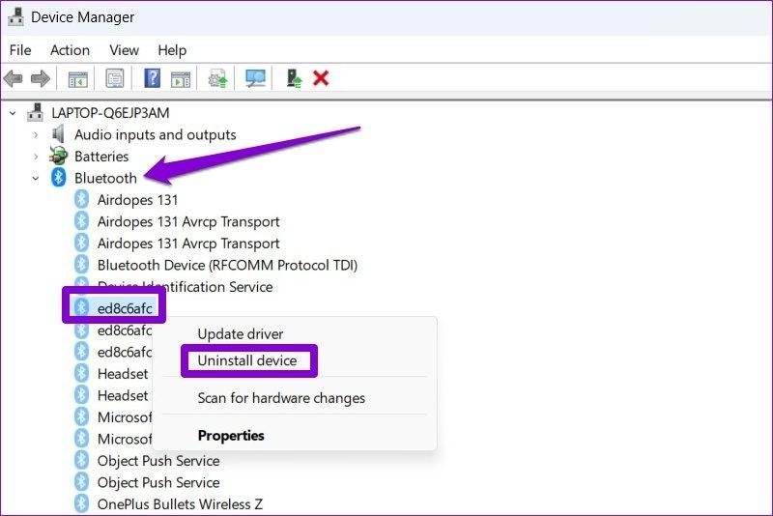Click the show/hide console tree toolbar icon

[77, 78]
